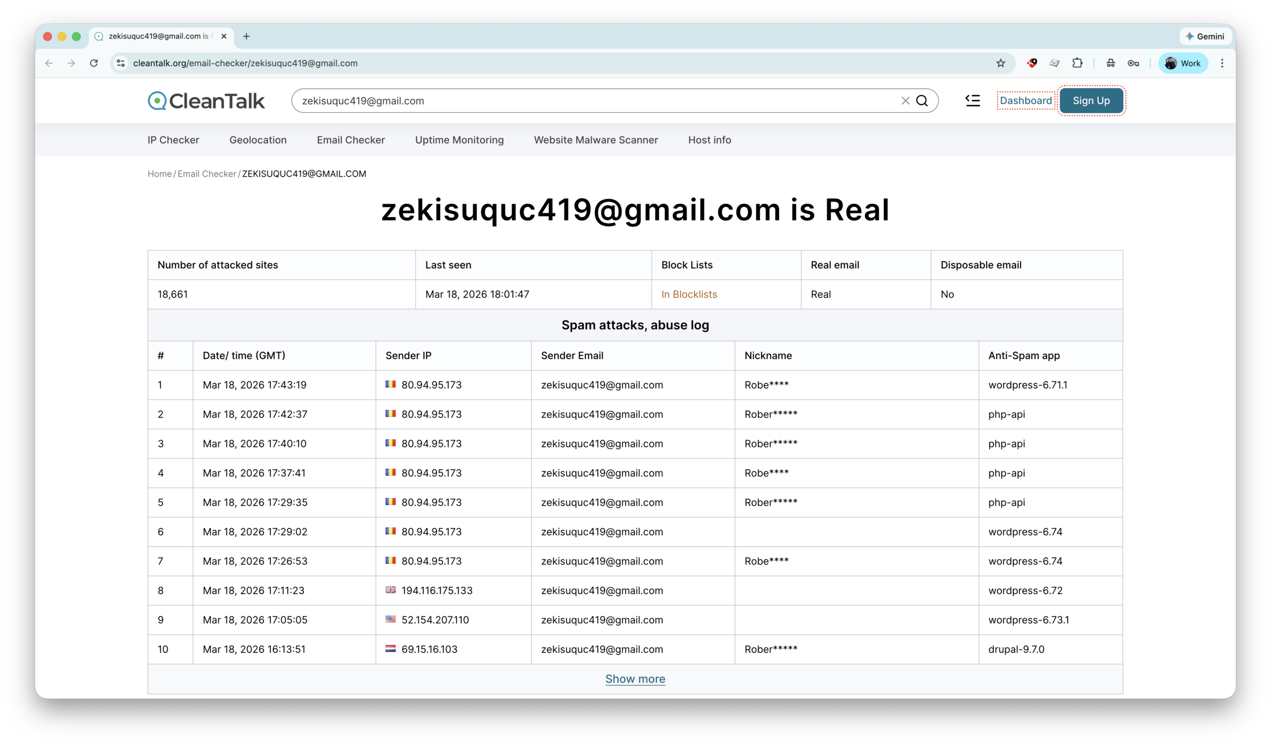The image size is (1271, 745).
Task: Collapse the menu with the sidebar icon
Action: pyautogui.click(x=973, y=100)
